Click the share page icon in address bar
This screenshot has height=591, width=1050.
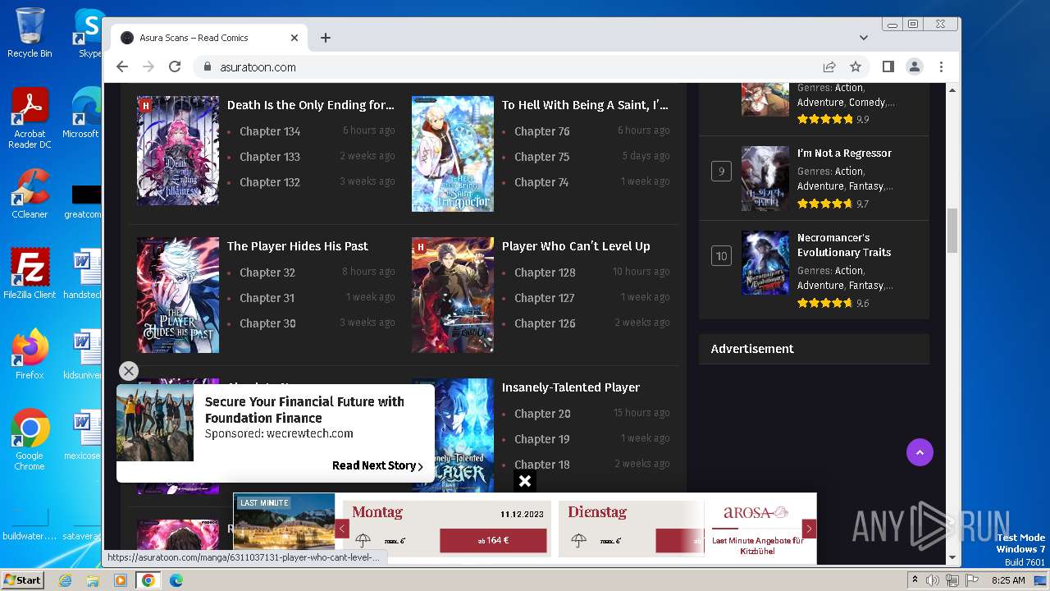point(829,67)
